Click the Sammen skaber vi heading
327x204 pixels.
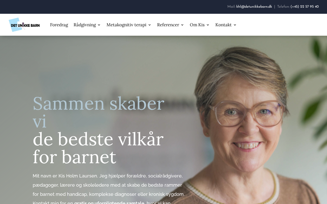pyautogui.click(x=98, y=112)
